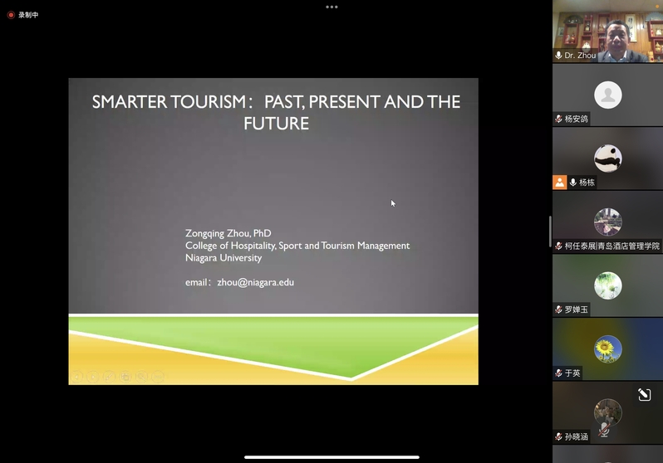Click the 录制中 recording label
The image size is (663, 463).
tap(28, 15)
